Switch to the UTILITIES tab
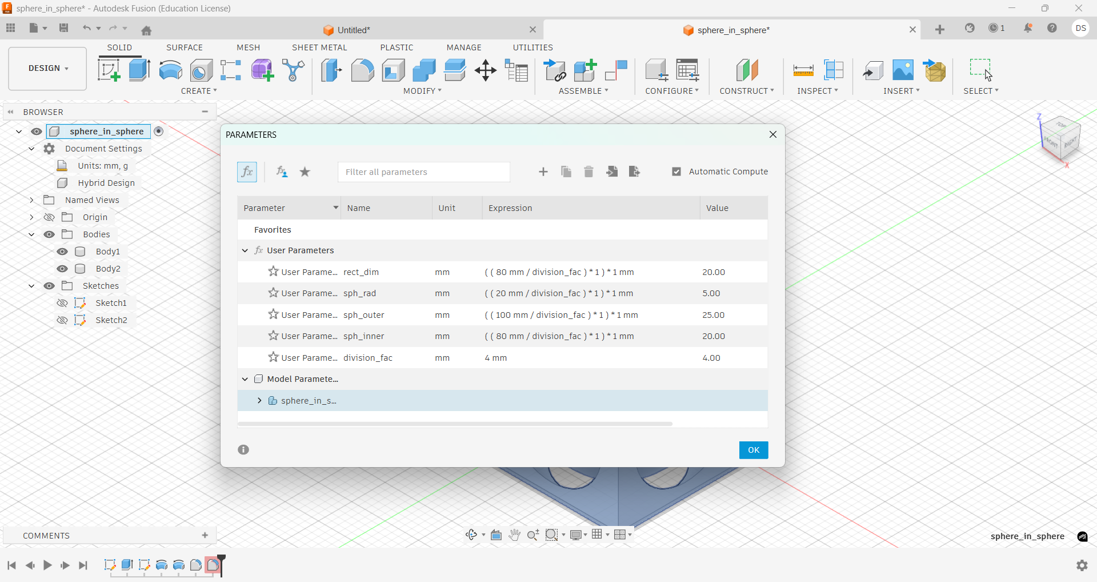The height and width of the screenshot is (582, 1097). coord(533,47)
